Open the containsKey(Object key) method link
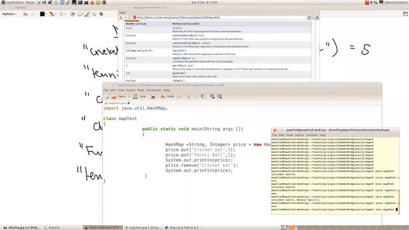 [x=189, y=36]
